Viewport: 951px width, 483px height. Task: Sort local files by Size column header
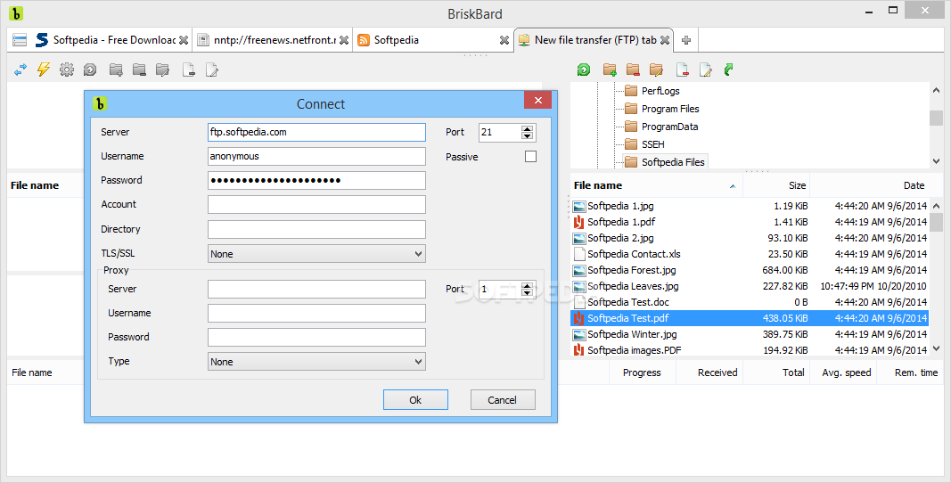click(777, 185)
